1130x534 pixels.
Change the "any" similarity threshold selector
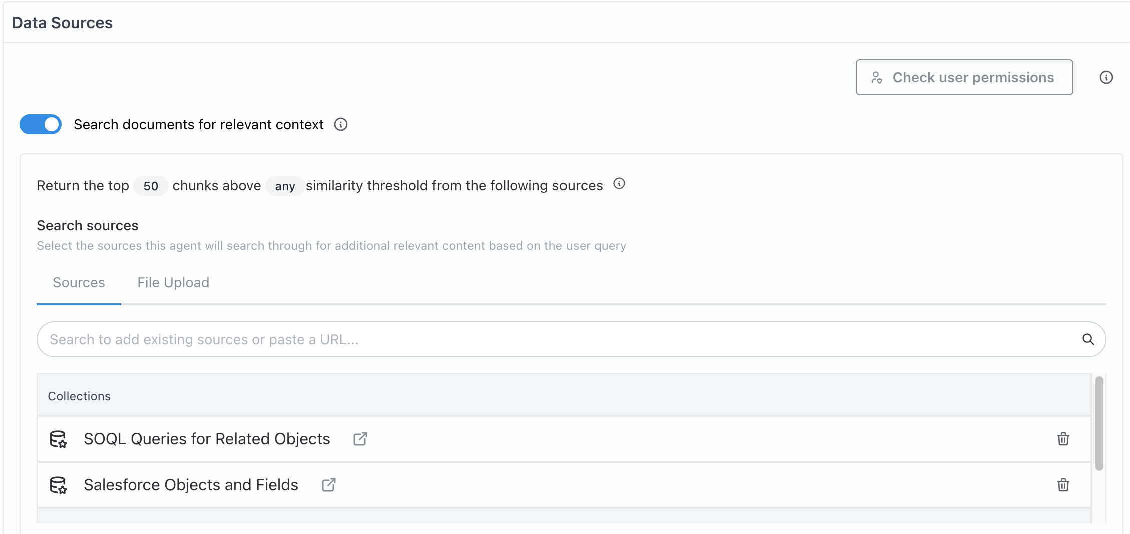pos(285,186)
